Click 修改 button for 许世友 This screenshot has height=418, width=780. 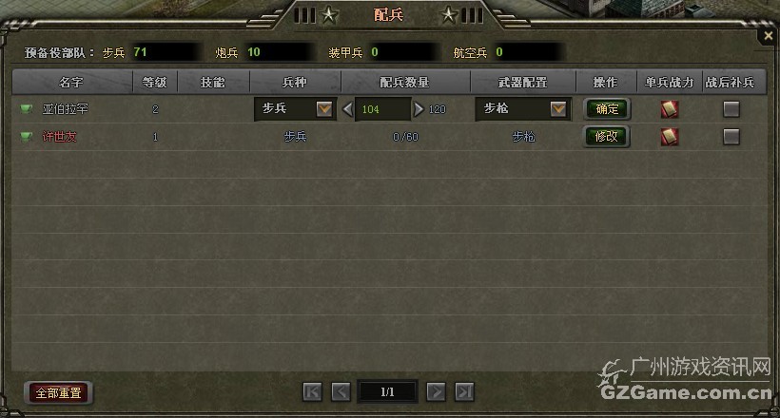coord(607,137)
